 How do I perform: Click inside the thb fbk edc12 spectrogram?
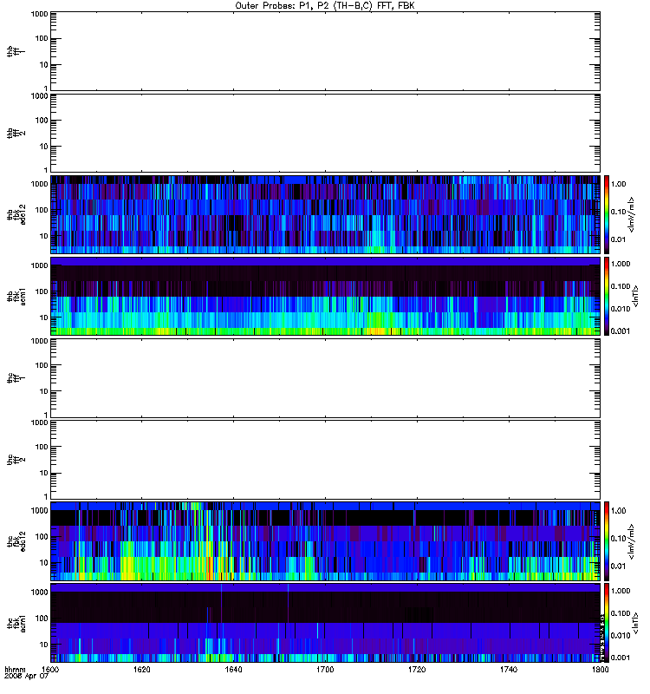[x=325, y=214]
